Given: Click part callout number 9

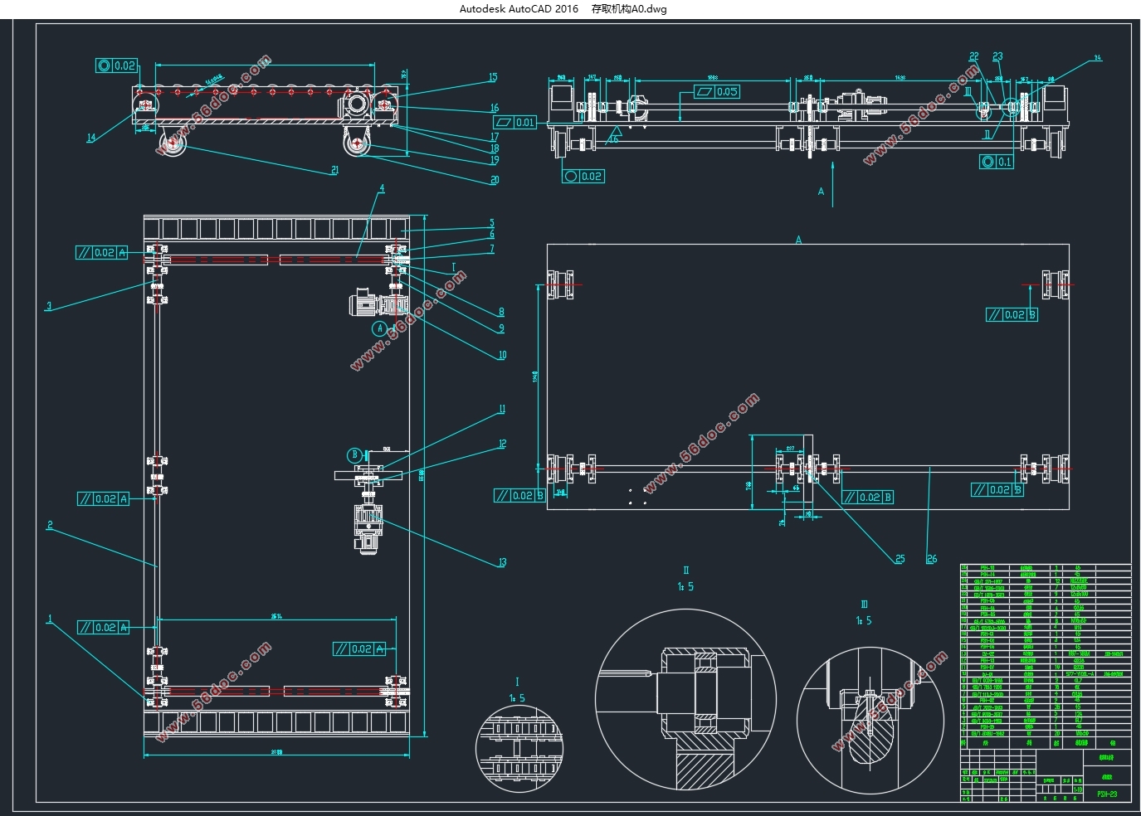Looking at the screenshot, I should pos(501,328).
